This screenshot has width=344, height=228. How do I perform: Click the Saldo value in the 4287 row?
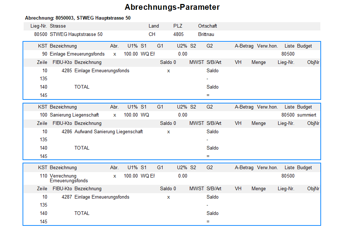click(212, 197)
